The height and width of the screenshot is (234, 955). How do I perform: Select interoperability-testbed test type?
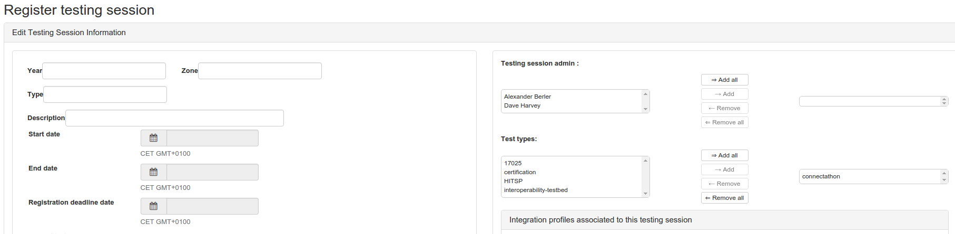(x=536, y=190)
